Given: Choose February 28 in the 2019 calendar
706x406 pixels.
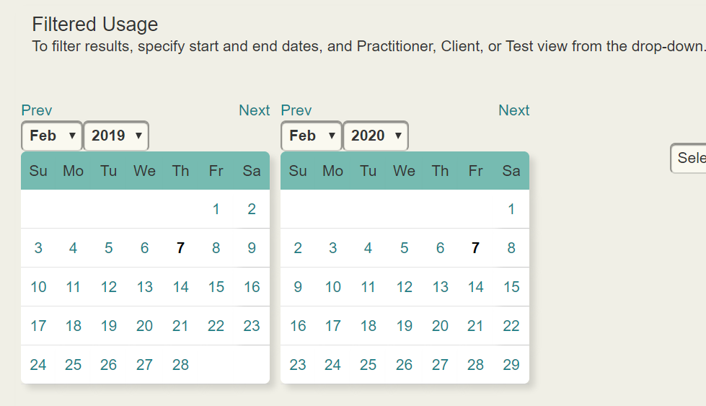Looking at the screenshot, I should (180, 365).
